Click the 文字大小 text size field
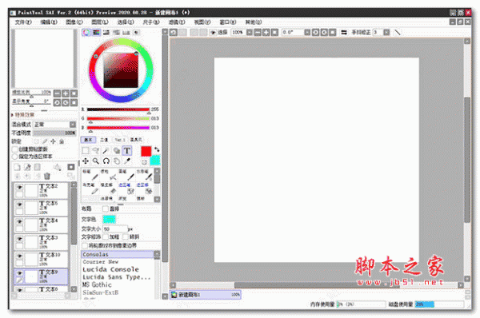Screen dimensions: 480x318 (115, 229)
